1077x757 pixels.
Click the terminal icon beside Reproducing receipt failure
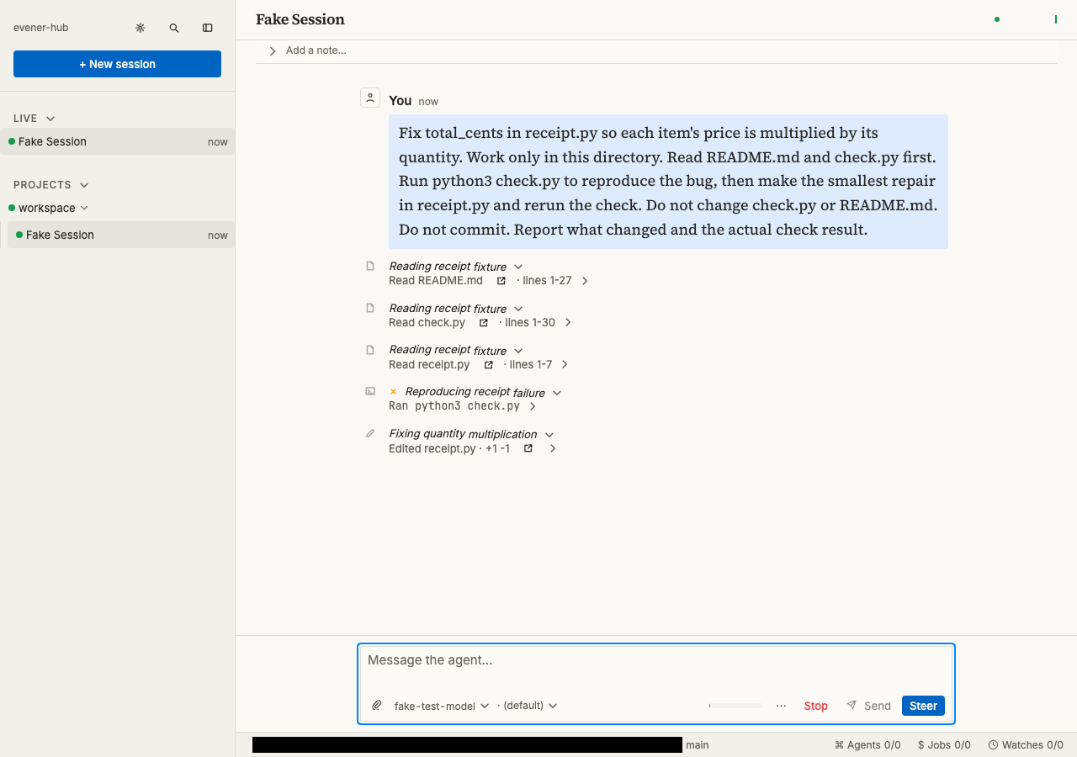click(370, 392)
